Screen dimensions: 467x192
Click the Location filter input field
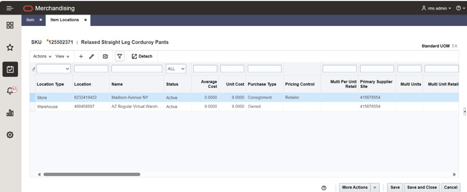point(91,69)
